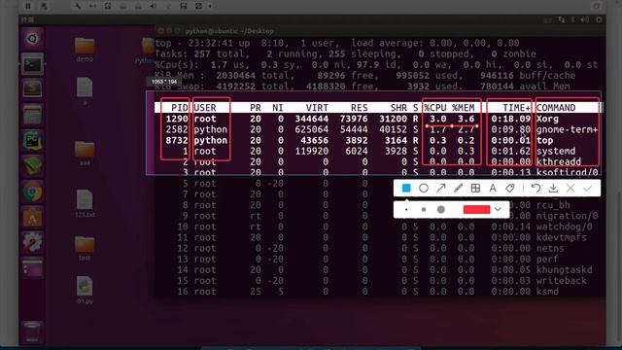Viewport: 622px width, 350px height.
Task: Select the pencil freehand drawing tool
Action: [458, 188]
